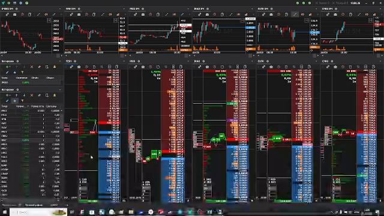Open header dropdown of chart near 472
Viewport: 384px width, 216px height.
(188, 9)
